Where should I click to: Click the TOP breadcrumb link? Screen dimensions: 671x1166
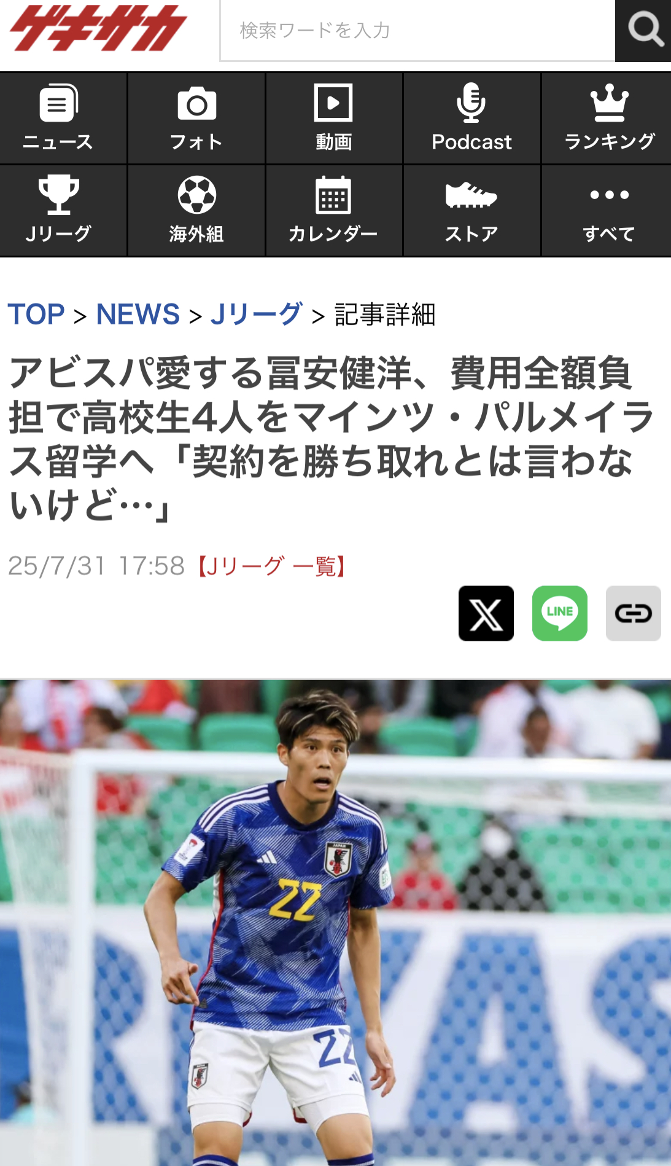[x=36, y=315]
